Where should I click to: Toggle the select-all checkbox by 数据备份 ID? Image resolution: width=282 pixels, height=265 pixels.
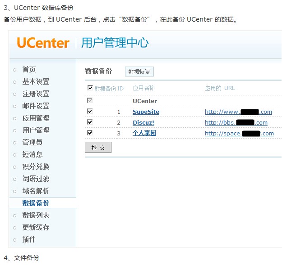(x=90, y=88)
